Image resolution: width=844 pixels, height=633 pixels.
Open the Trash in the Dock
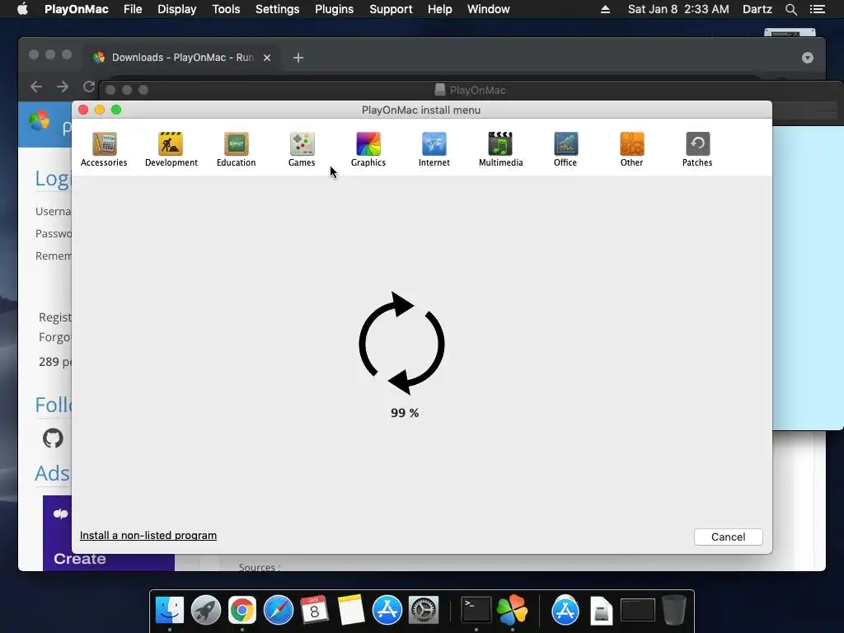pos(673,610)
